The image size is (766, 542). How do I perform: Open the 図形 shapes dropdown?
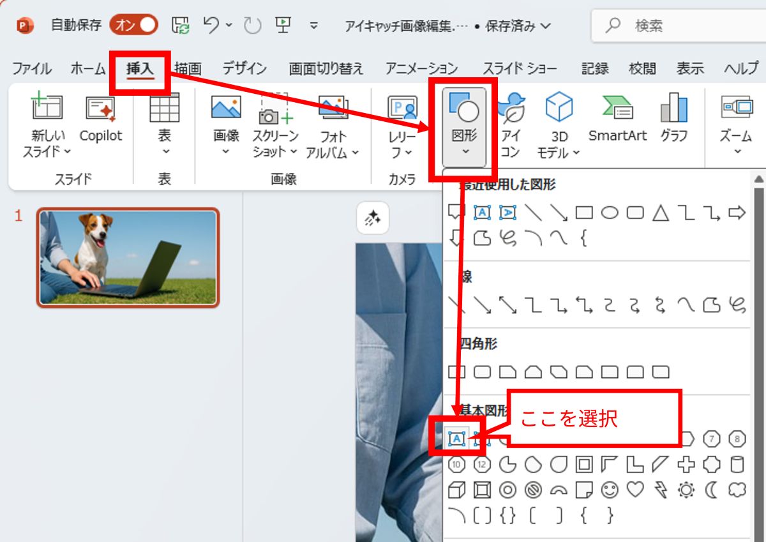click(x=464, y=128)
